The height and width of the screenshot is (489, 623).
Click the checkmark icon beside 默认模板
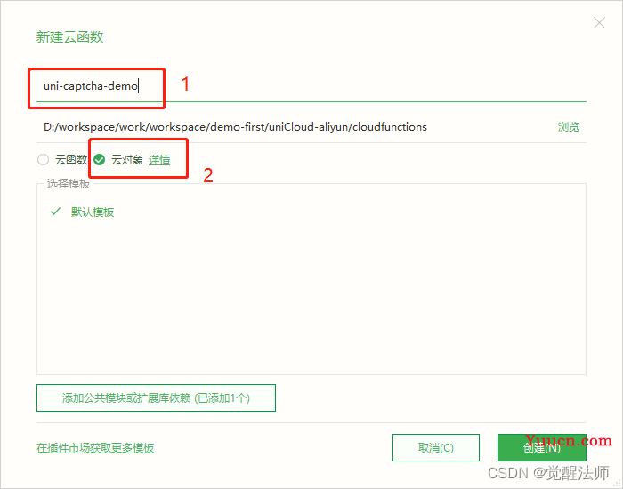(x=55, y=212)
